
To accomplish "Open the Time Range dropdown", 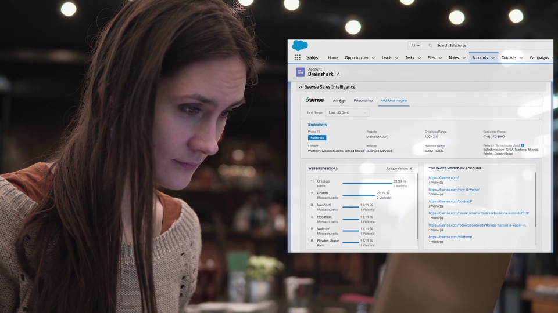I will 348,112.
